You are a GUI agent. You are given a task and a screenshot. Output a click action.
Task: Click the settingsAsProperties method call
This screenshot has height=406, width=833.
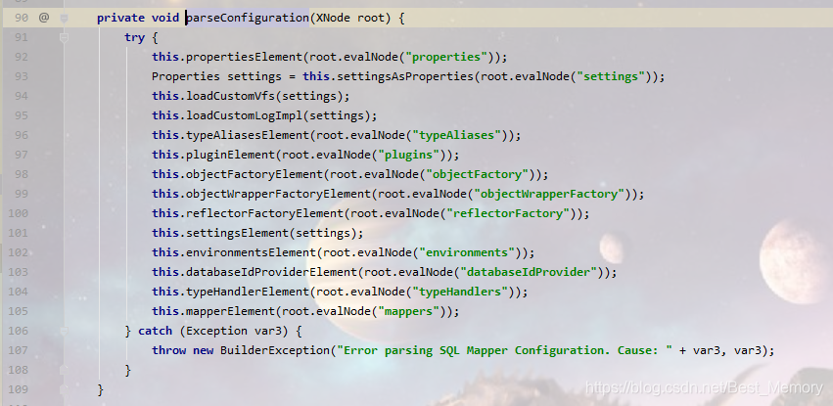(x=405, y=76)
